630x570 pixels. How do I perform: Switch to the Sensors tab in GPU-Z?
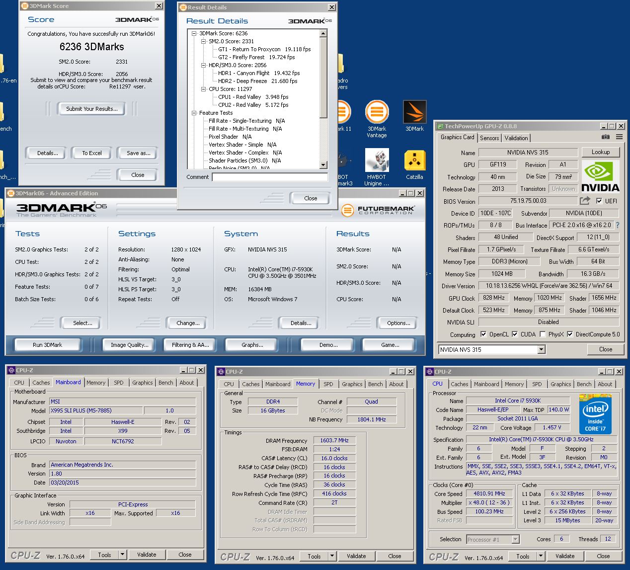click(489, 138)
